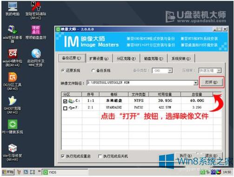Check the F: partition checkbox
The image size is (234, 177).
click(x=65, y=108)
